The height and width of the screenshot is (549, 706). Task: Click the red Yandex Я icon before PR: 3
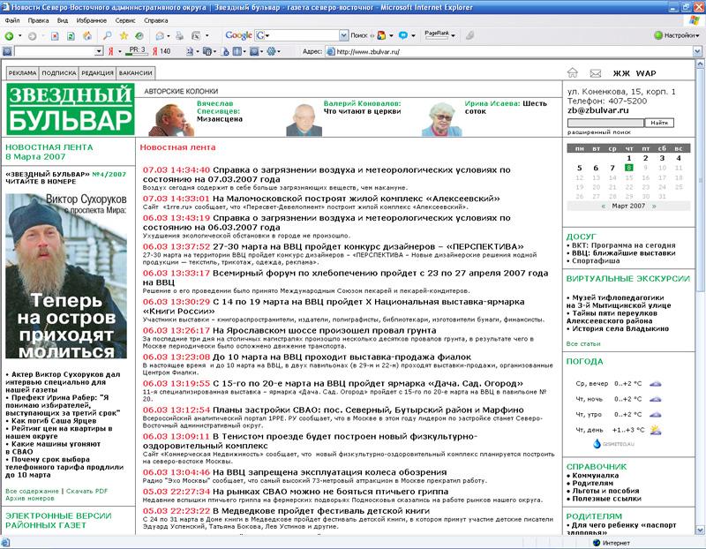(111, 52)
